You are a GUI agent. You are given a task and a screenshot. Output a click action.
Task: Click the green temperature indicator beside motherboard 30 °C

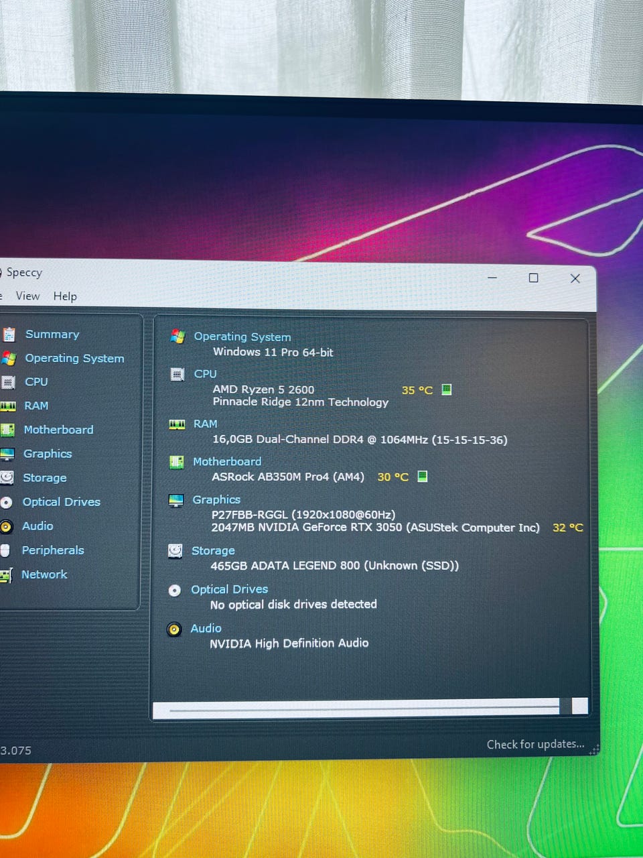pyautogui.click(x=423, y=477)
